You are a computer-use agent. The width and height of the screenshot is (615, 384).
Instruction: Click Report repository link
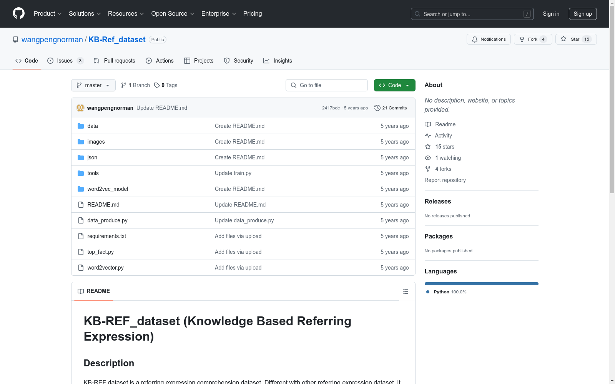coord(445,180)
